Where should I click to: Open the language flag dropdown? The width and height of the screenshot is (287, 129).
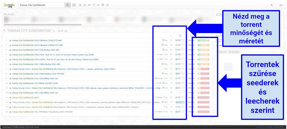(281, 5)
